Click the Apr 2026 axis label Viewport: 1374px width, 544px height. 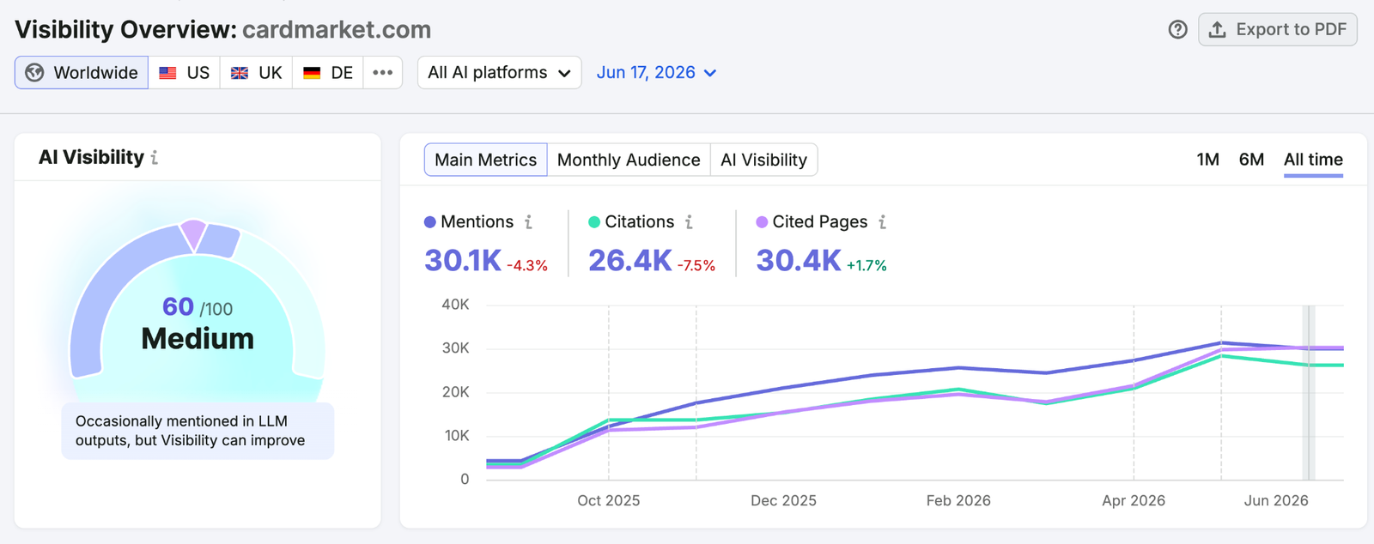(1134, 500)
